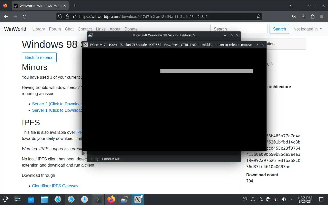The image size is (328, 205).
Task: Click the show desktop button in the taskbar
Action: [x=321, y=199]
